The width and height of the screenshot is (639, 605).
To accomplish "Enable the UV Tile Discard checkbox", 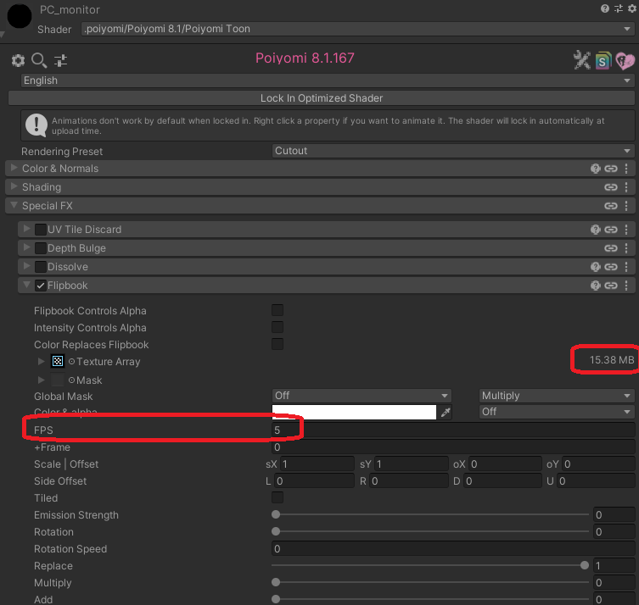I will pyautogui.click(x=41, y=230).
